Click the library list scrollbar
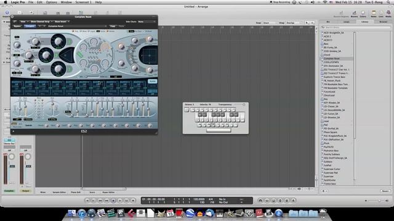The width and height of the screenshot is (394, 221). point(355,85)
